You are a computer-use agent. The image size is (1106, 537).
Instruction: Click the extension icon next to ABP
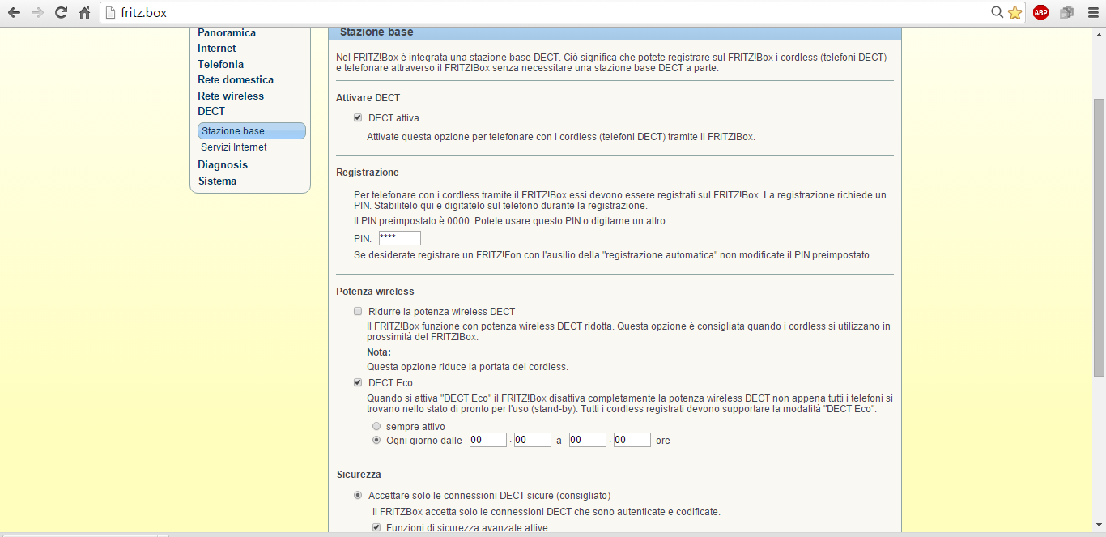tap(1066, 13)
